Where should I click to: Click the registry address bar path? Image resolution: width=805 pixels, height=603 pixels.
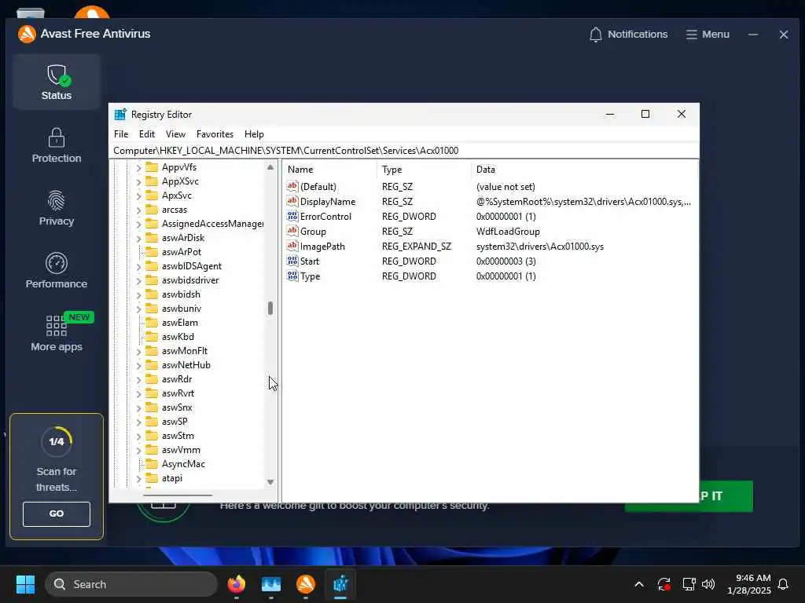click(x=286, y=150)
